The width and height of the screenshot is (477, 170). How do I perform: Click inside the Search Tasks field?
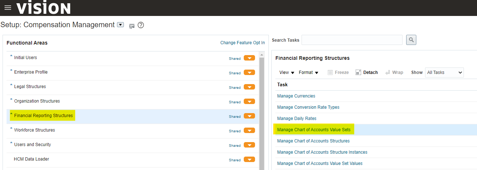click(x=352, y=40)
